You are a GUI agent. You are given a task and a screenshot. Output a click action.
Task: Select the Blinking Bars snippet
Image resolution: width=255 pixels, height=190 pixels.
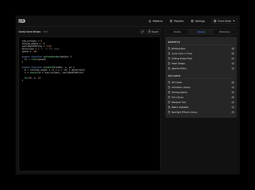pos(201,49)
